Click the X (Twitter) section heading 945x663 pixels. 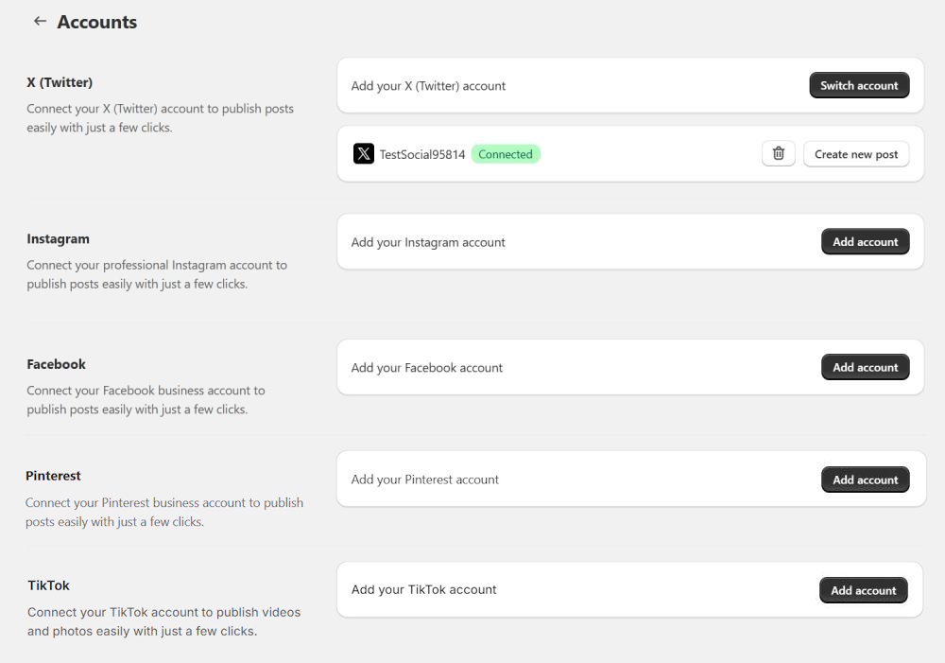tap(60, 82)
